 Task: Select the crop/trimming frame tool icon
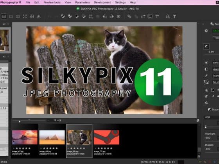91,16
